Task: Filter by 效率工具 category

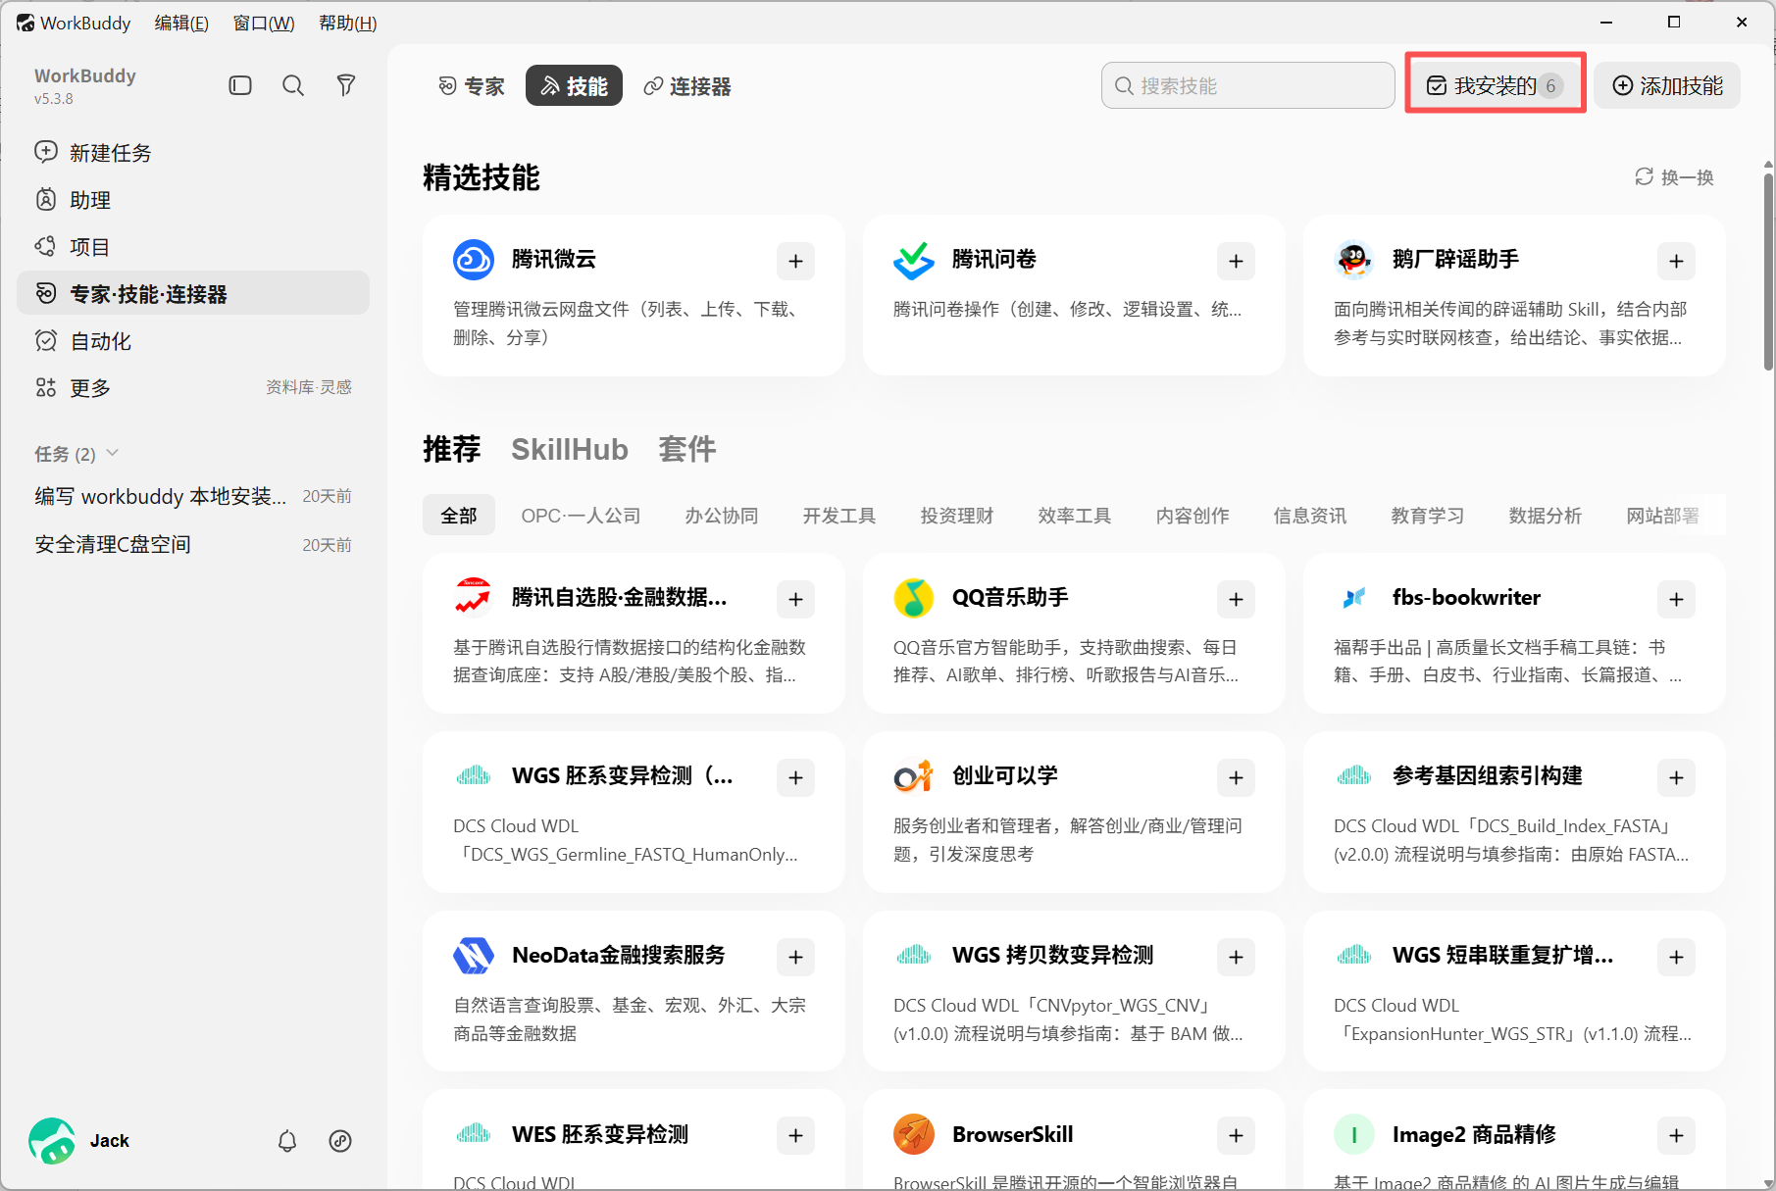Action: click(x=1075, y=515)
